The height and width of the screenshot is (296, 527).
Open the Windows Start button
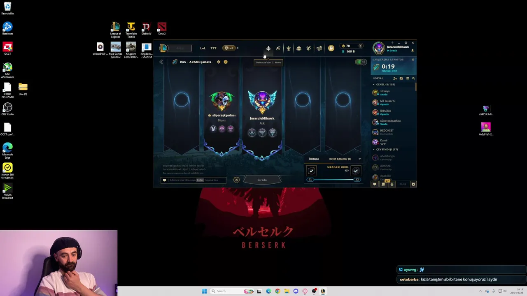tap(204, 291)
